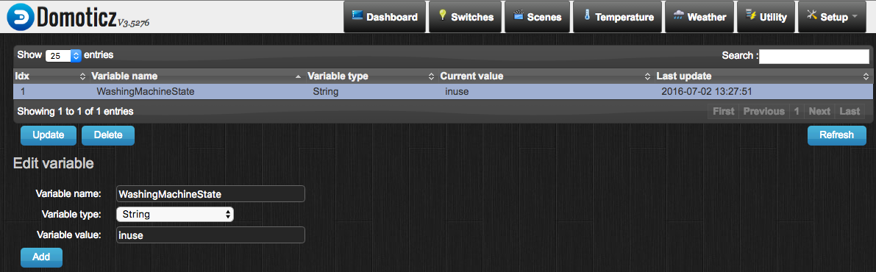Click the Scenes clapperboard icon

(x=519, y=15)
